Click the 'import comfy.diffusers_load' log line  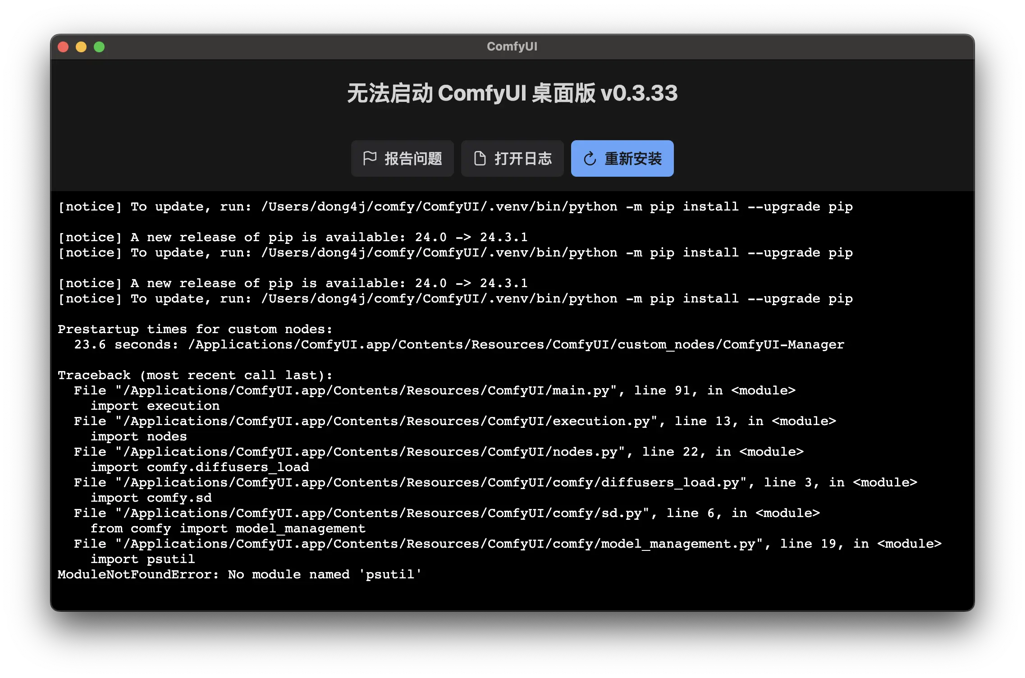coord(200,467)
